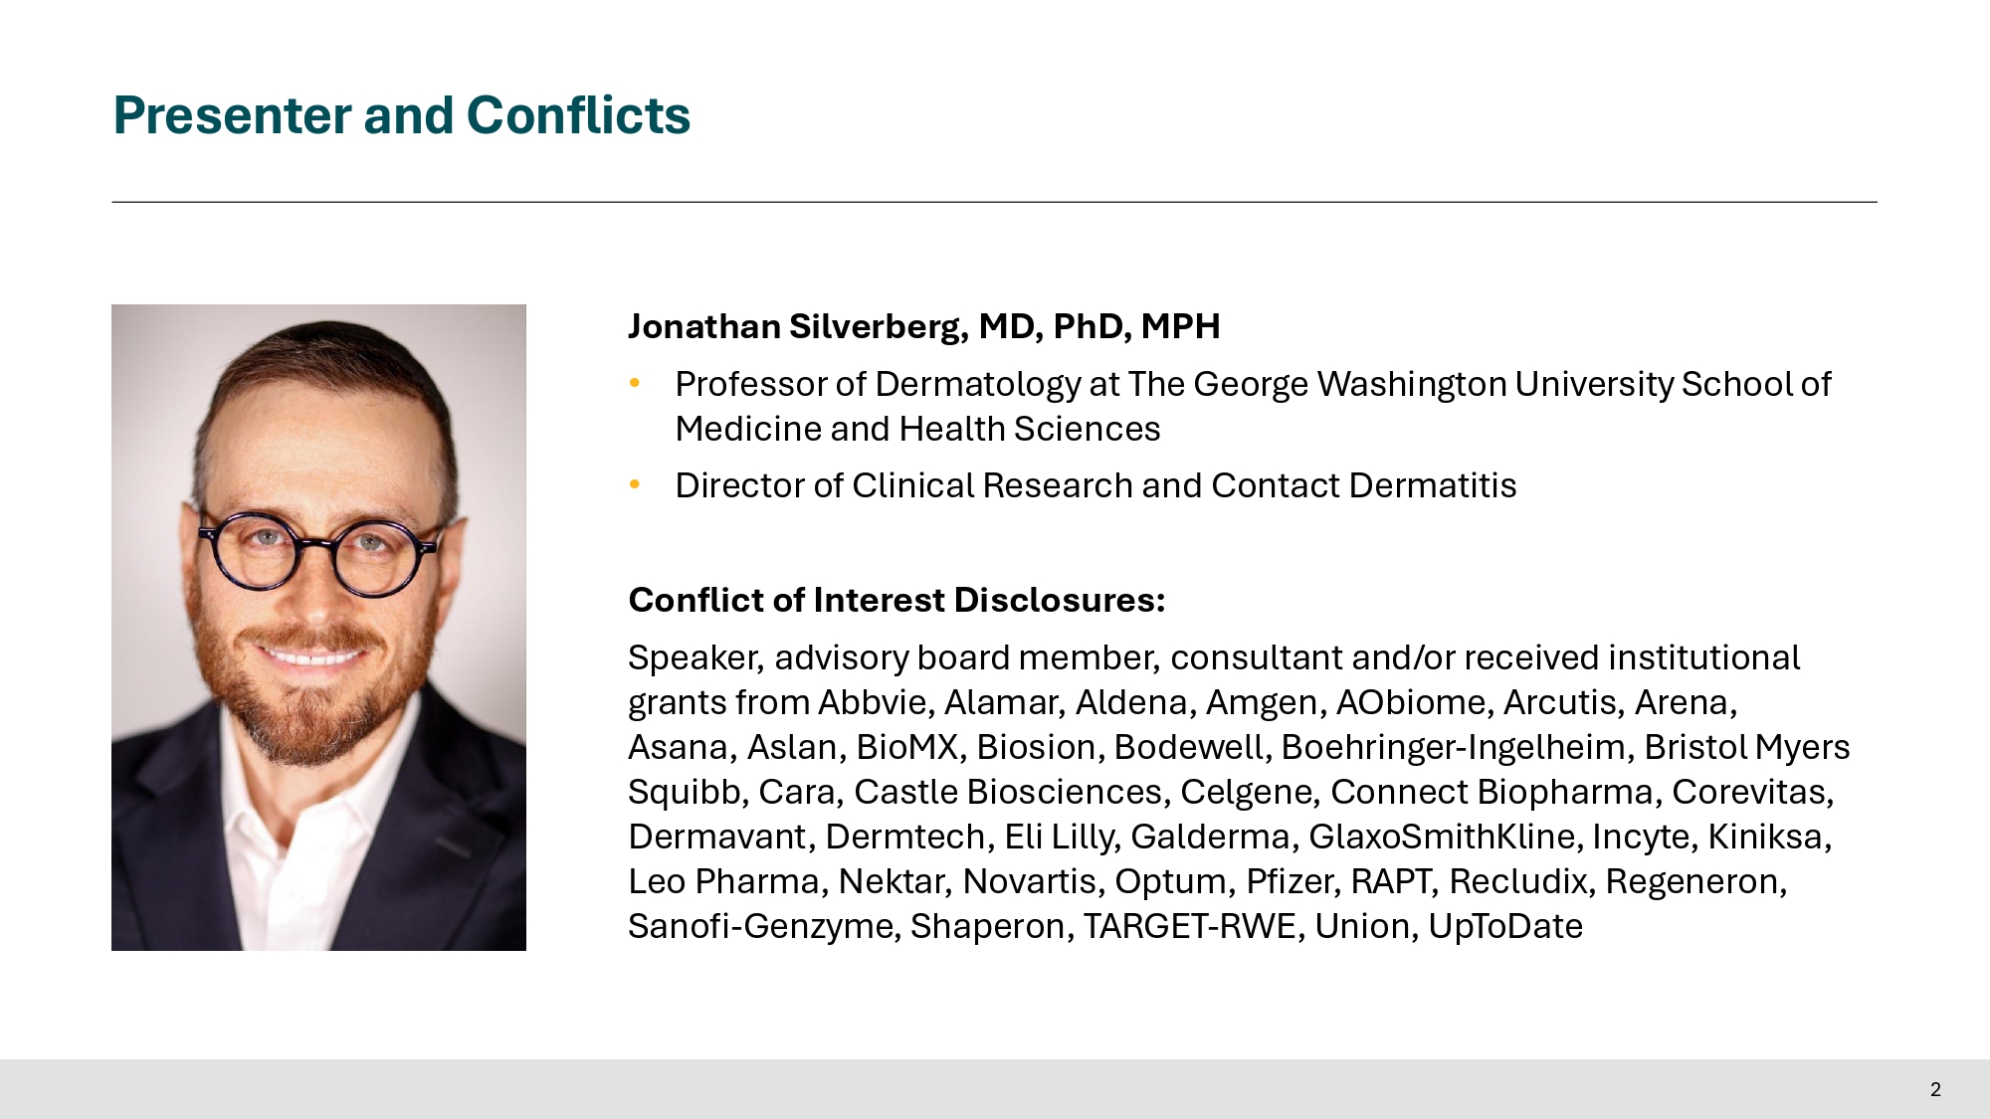Screen dimensions: 1990x1119
Task: Click 'Sanofi-Genzyme' in the last disclosure line
Action: [761, 926]
